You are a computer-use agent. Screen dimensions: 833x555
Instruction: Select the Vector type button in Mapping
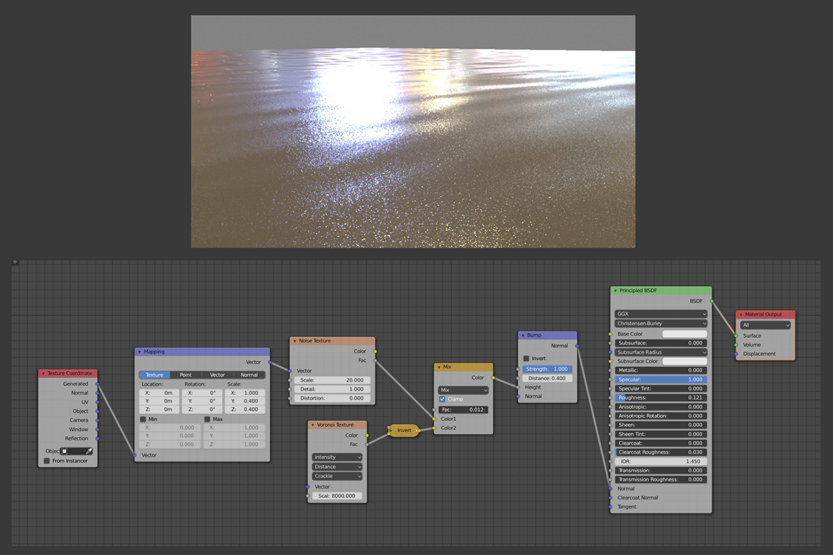[217, 375]
